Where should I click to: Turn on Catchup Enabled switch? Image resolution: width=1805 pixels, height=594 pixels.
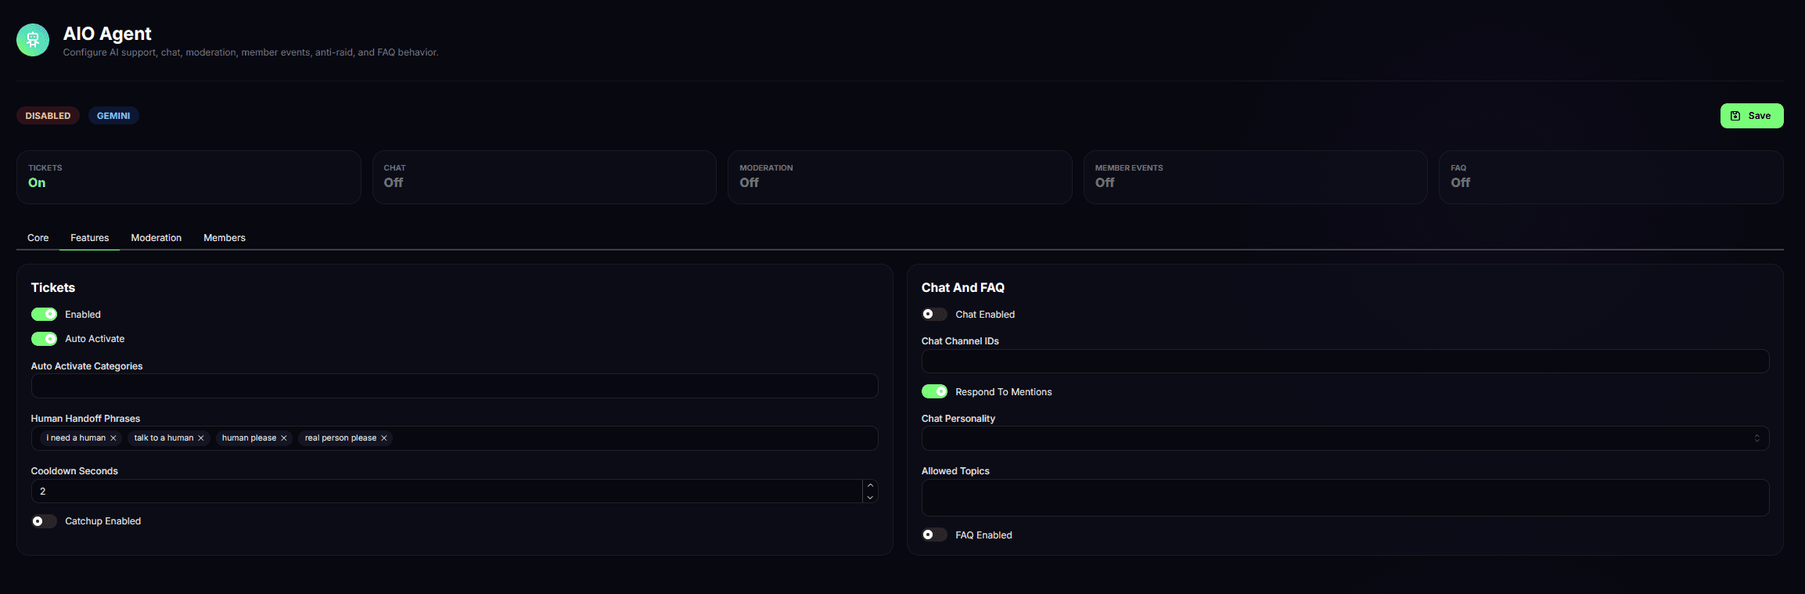[x=44, y=521]
